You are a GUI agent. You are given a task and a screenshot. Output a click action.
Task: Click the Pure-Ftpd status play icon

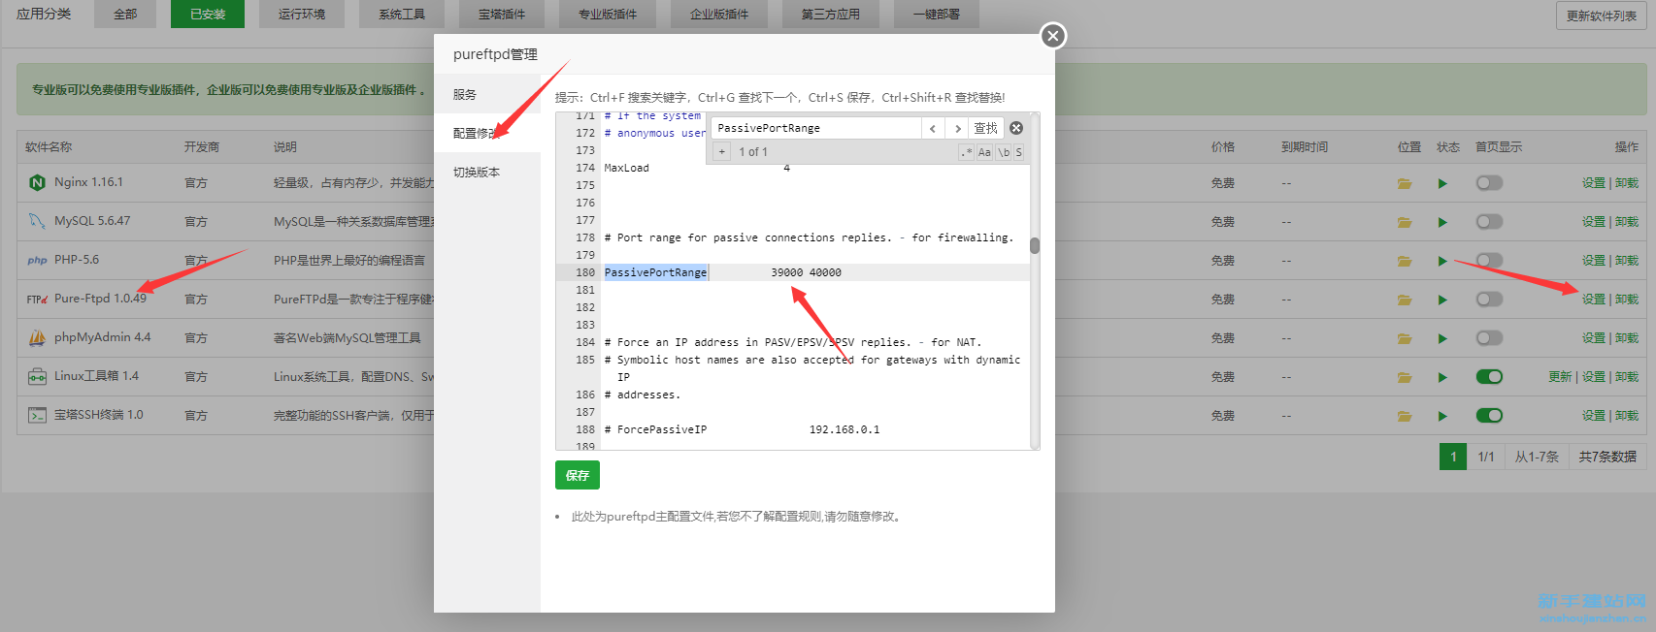click(1442, 300)
